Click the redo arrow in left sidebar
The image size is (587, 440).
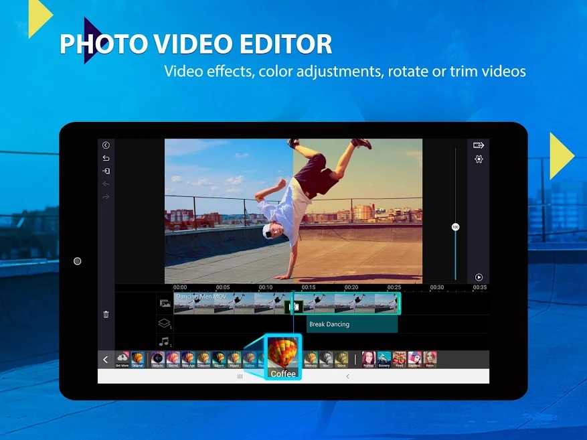click(x=106, y=196)
